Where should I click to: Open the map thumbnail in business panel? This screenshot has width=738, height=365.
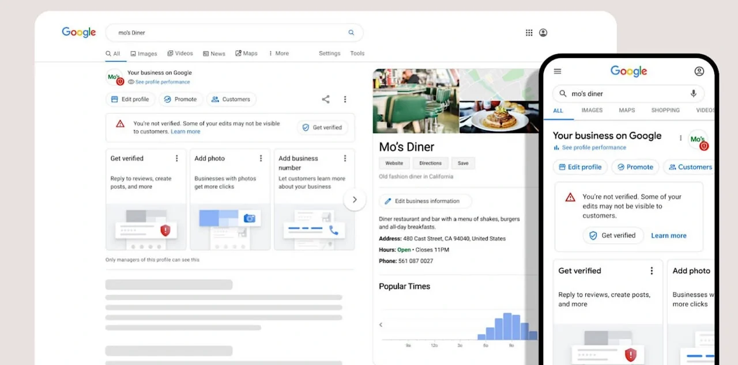[x=499, y=85]
